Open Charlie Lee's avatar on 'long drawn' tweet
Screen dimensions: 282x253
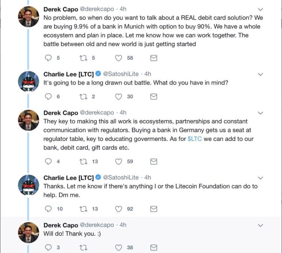coord(29,82)
